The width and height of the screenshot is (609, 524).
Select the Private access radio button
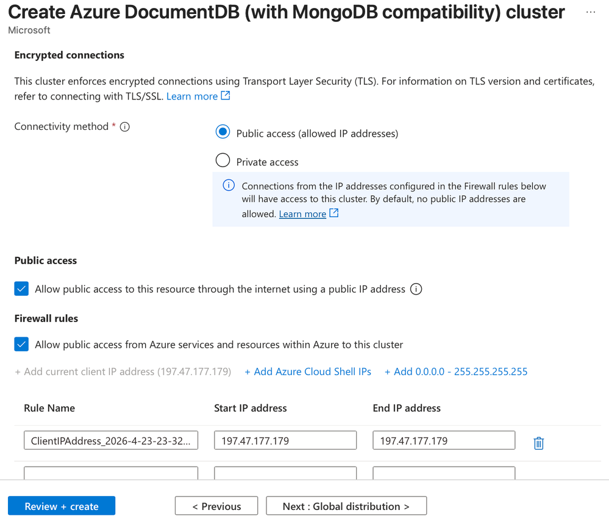[x=223, y=160]
